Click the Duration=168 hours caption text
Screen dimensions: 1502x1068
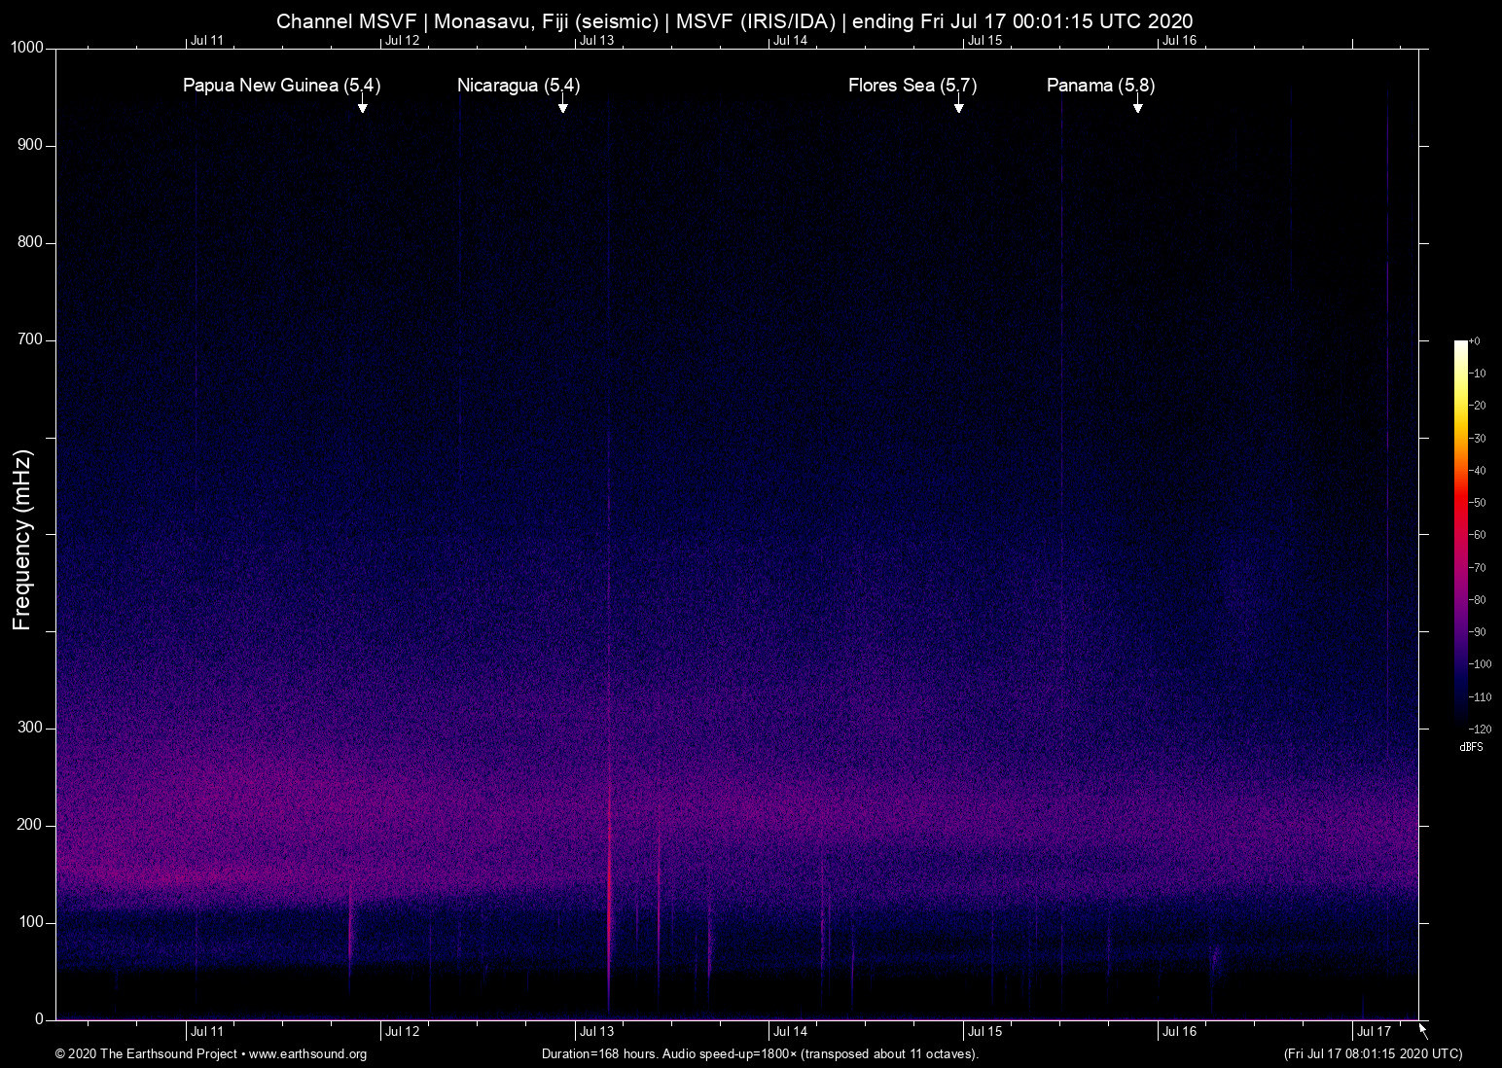(760, 1054)
